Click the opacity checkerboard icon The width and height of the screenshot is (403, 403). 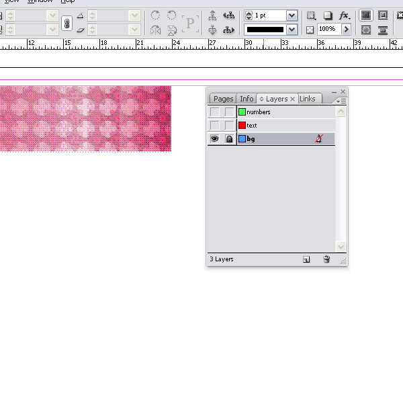(x=310, y=30)
